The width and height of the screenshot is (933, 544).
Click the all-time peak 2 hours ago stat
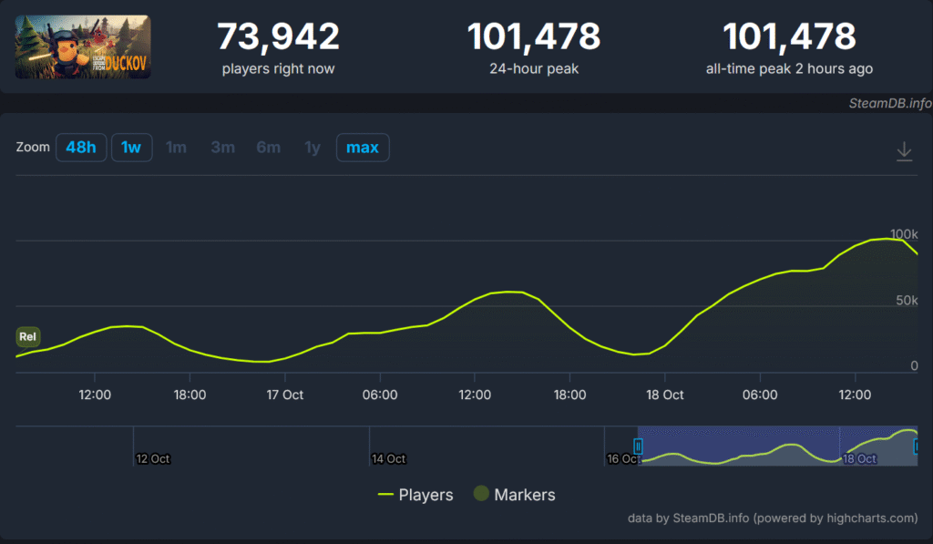click(789, 47)
